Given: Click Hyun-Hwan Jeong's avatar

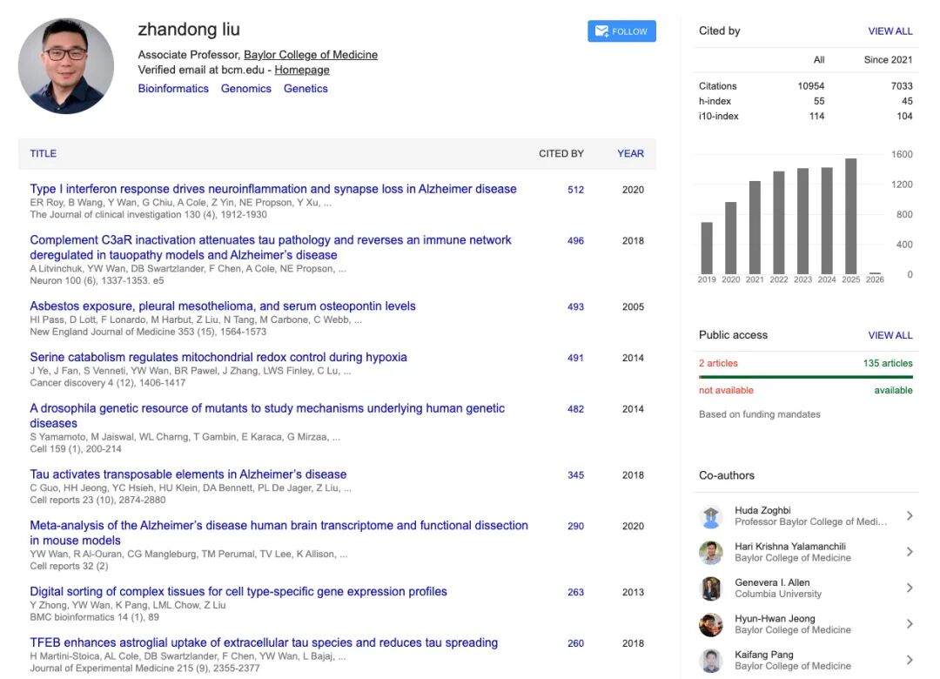Looking at the screenshot, I should pyautogui.click(x=711, y=624).
